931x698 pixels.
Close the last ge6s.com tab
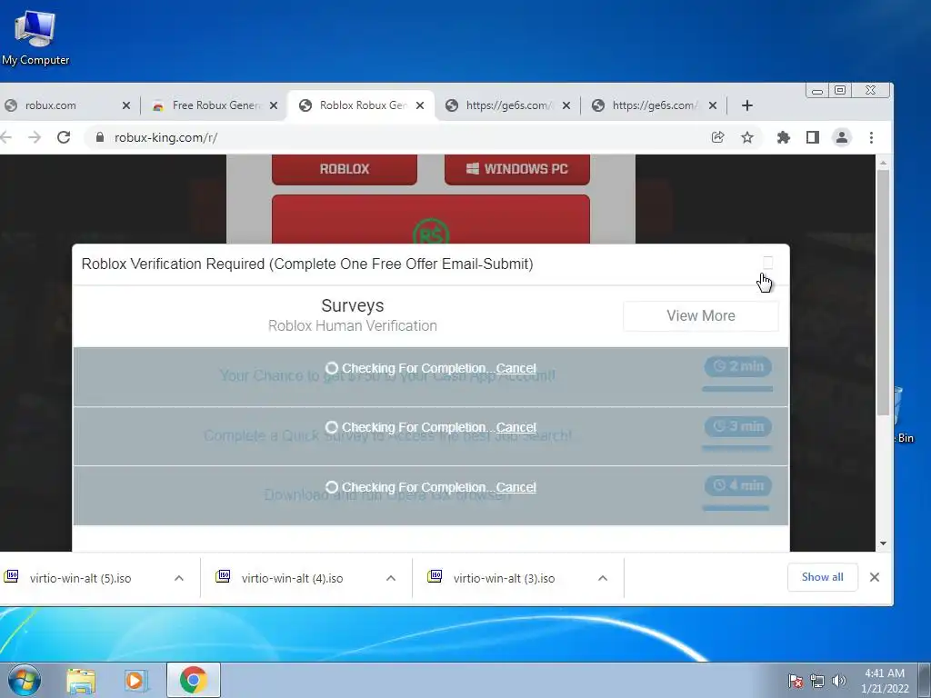(x=713, y=105)
